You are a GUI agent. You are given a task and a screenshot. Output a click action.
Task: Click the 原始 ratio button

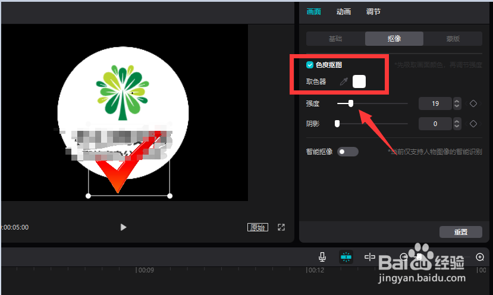click(x=258, y=227)
